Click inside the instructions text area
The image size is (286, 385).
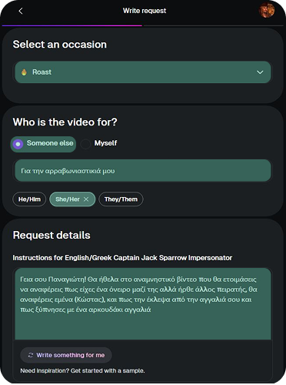tap(143, 304)
